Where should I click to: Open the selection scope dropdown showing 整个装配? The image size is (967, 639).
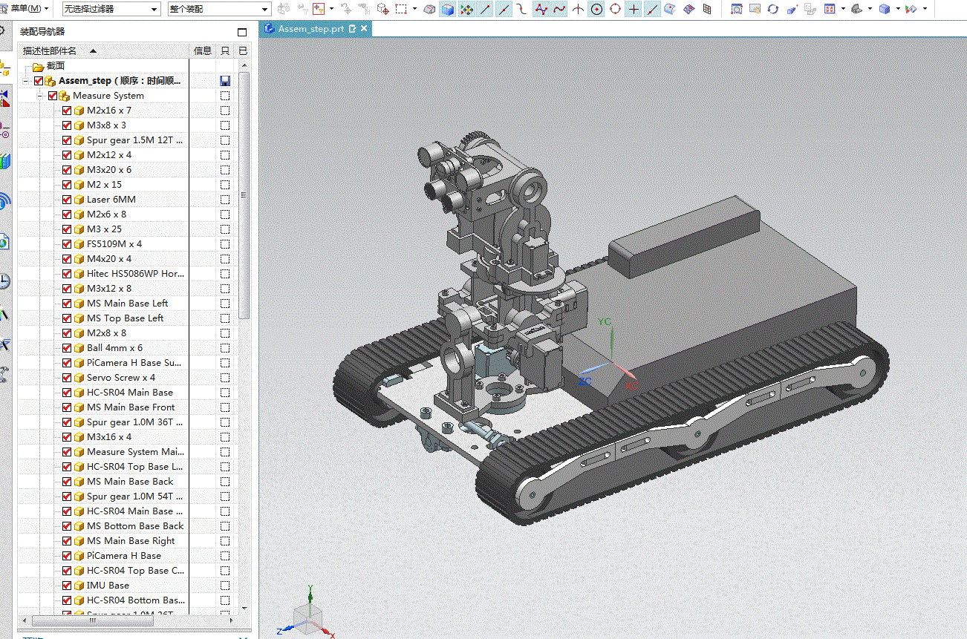[219, 10]
